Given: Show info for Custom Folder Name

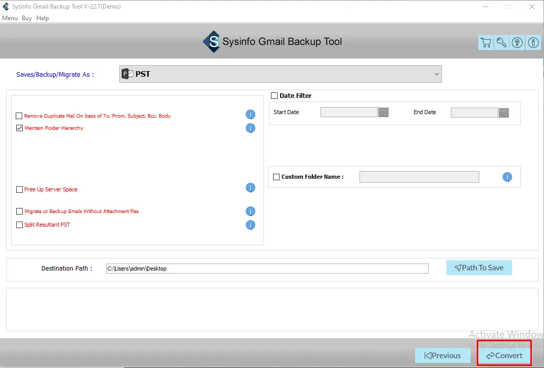Looking at the screenshot, I should 507,177.
